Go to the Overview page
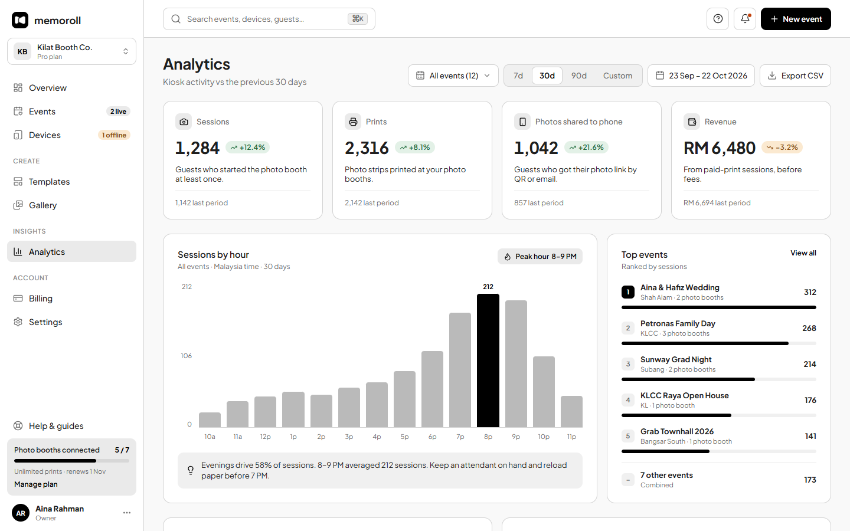The height and width of the screenshot is (531, 850). coord(71,88)
